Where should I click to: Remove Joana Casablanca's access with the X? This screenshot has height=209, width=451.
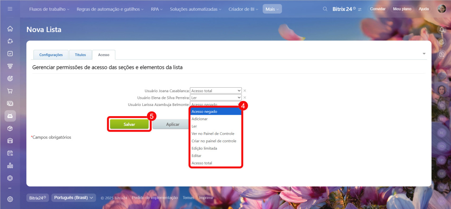coord(245,91)
